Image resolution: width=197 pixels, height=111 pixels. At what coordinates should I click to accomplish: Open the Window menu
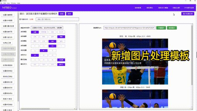pyautogui.click(x=14, y=3)
